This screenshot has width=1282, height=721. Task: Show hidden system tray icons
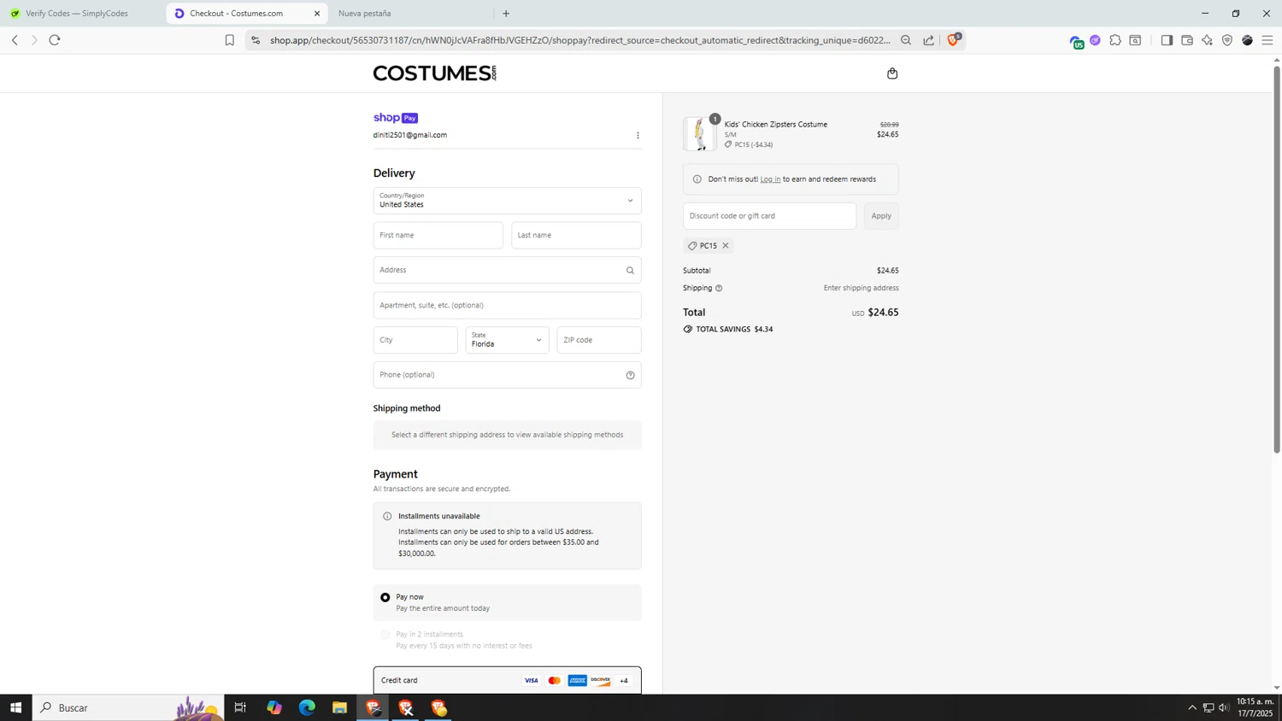click(x=1192, y=707)
